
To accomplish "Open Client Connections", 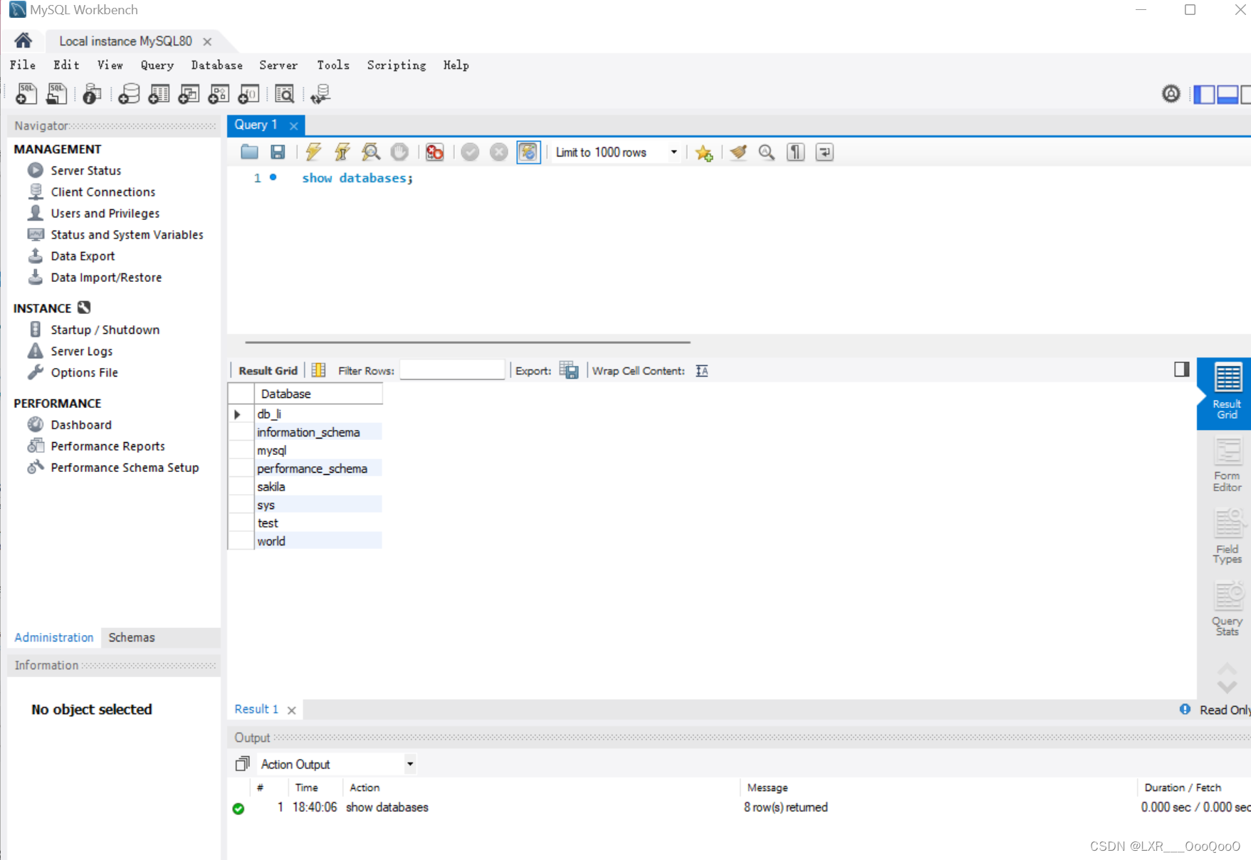I will point(103,192).
